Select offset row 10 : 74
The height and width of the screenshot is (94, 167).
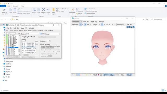[29, 50]
